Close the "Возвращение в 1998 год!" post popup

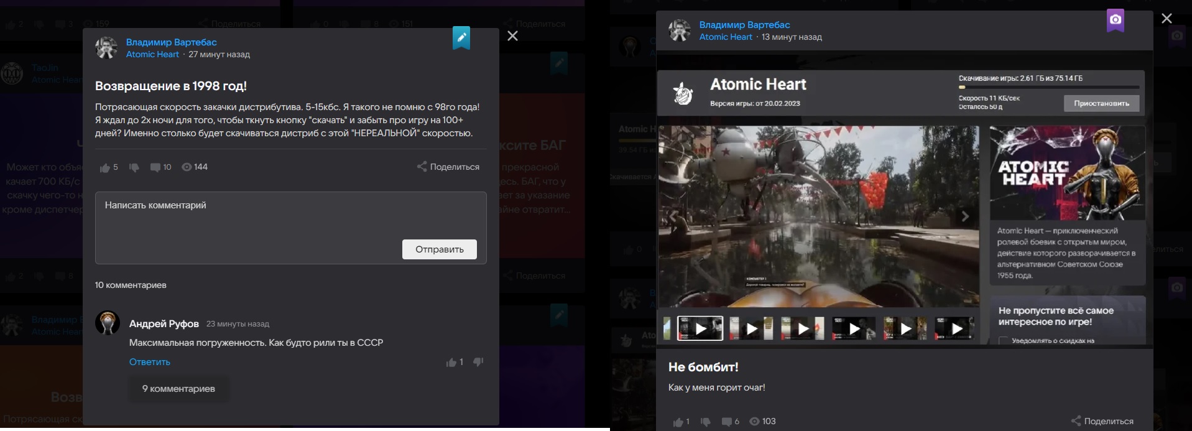(512, 36)
